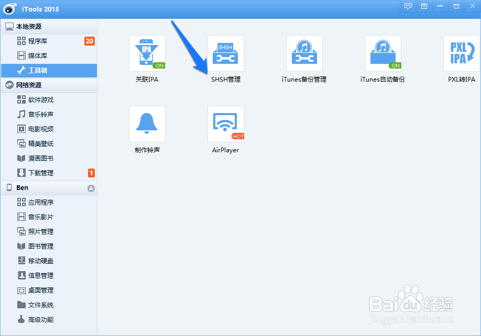Click the iTools eye logo
Viewport: 481px width, 336px height.
point(10,9)
